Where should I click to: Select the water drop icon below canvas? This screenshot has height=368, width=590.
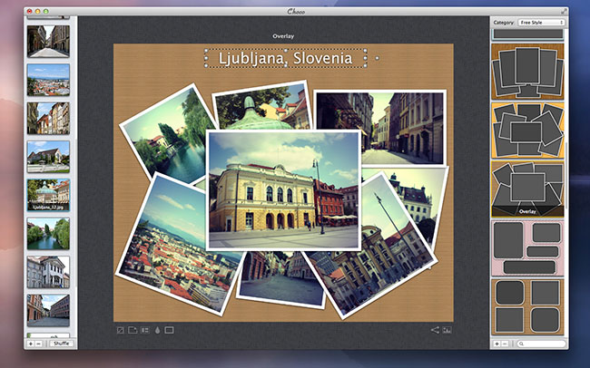(157, 330)
